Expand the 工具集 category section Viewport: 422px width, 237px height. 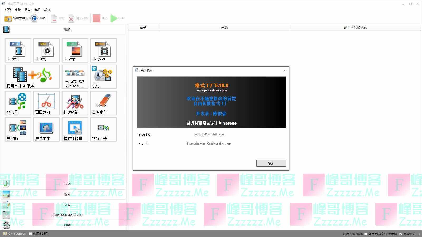click(67, 225)
